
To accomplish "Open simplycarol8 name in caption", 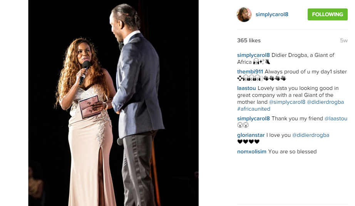I will pos(253,55).
